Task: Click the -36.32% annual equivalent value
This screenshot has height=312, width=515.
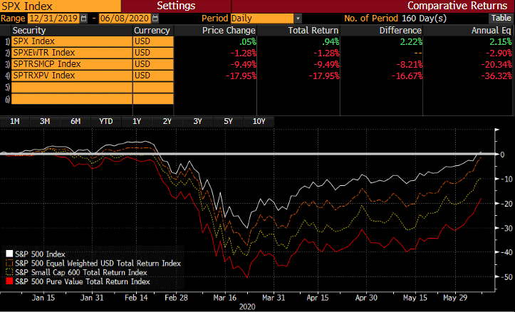Action: 496,76
